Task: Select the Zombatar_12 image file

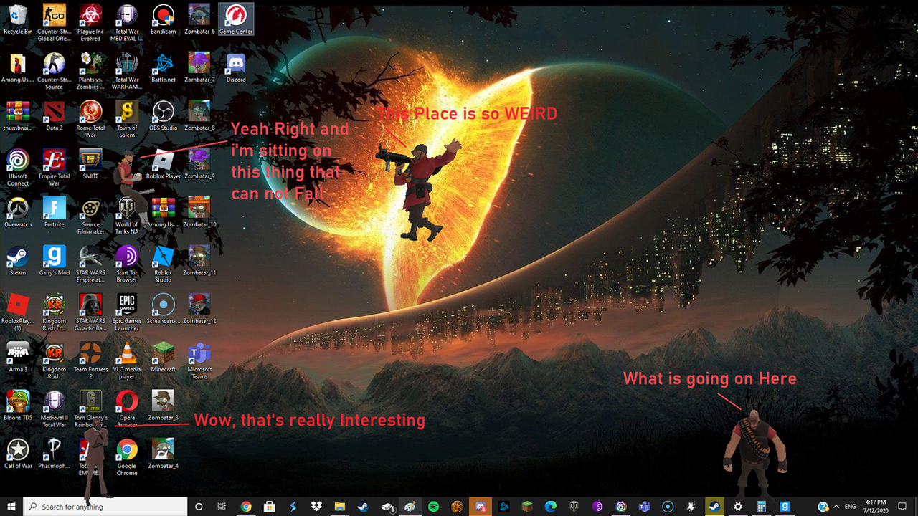Action: 199,309
